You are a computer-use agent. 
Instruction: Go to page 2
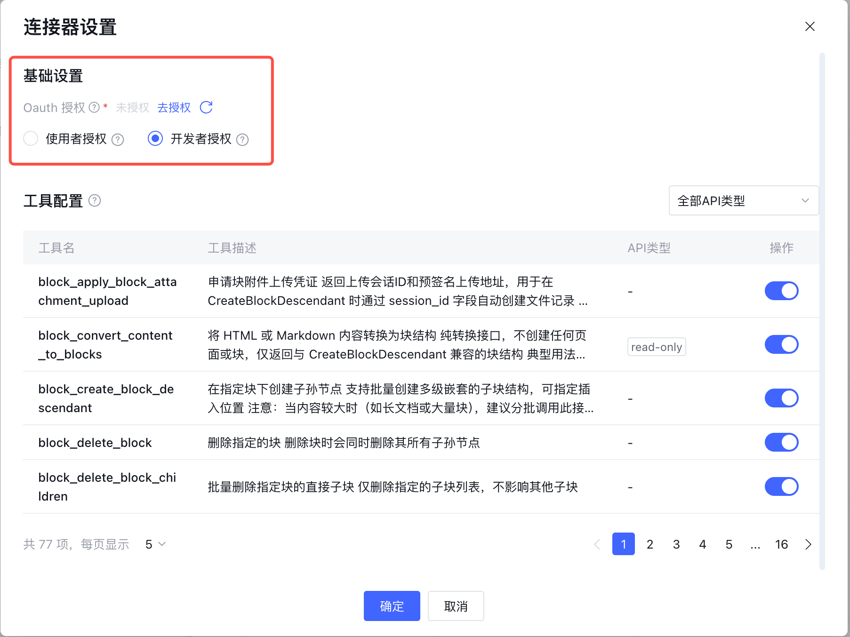[x=650, y=544]
